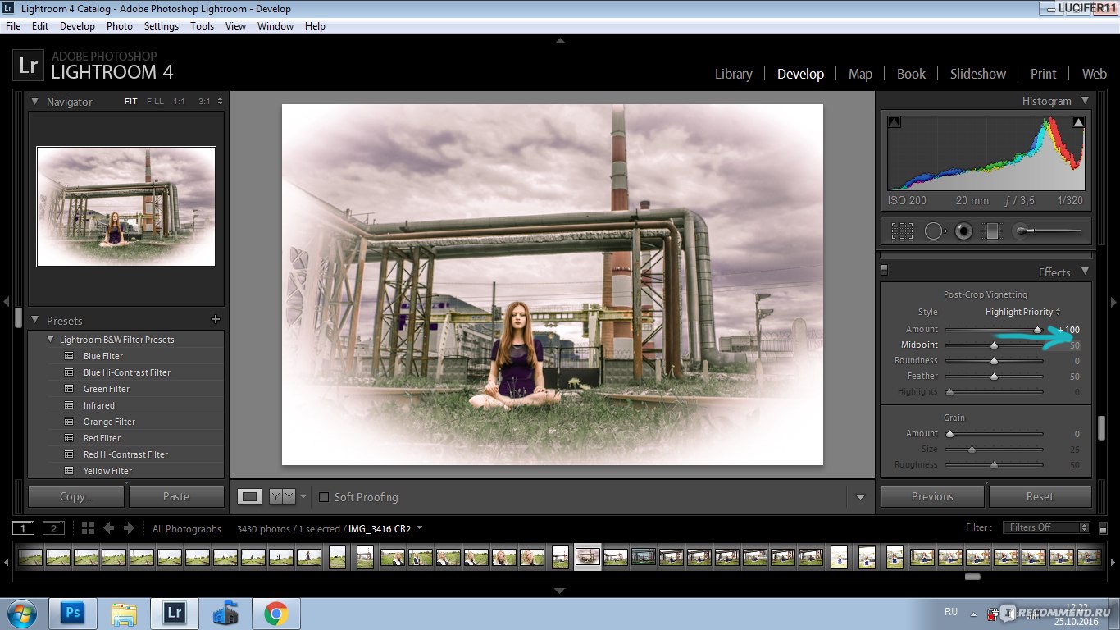Screen dimensions: 1120x630
Task: Switch to the Print module
Action: pyautogui.click(x=1044, y=74)
